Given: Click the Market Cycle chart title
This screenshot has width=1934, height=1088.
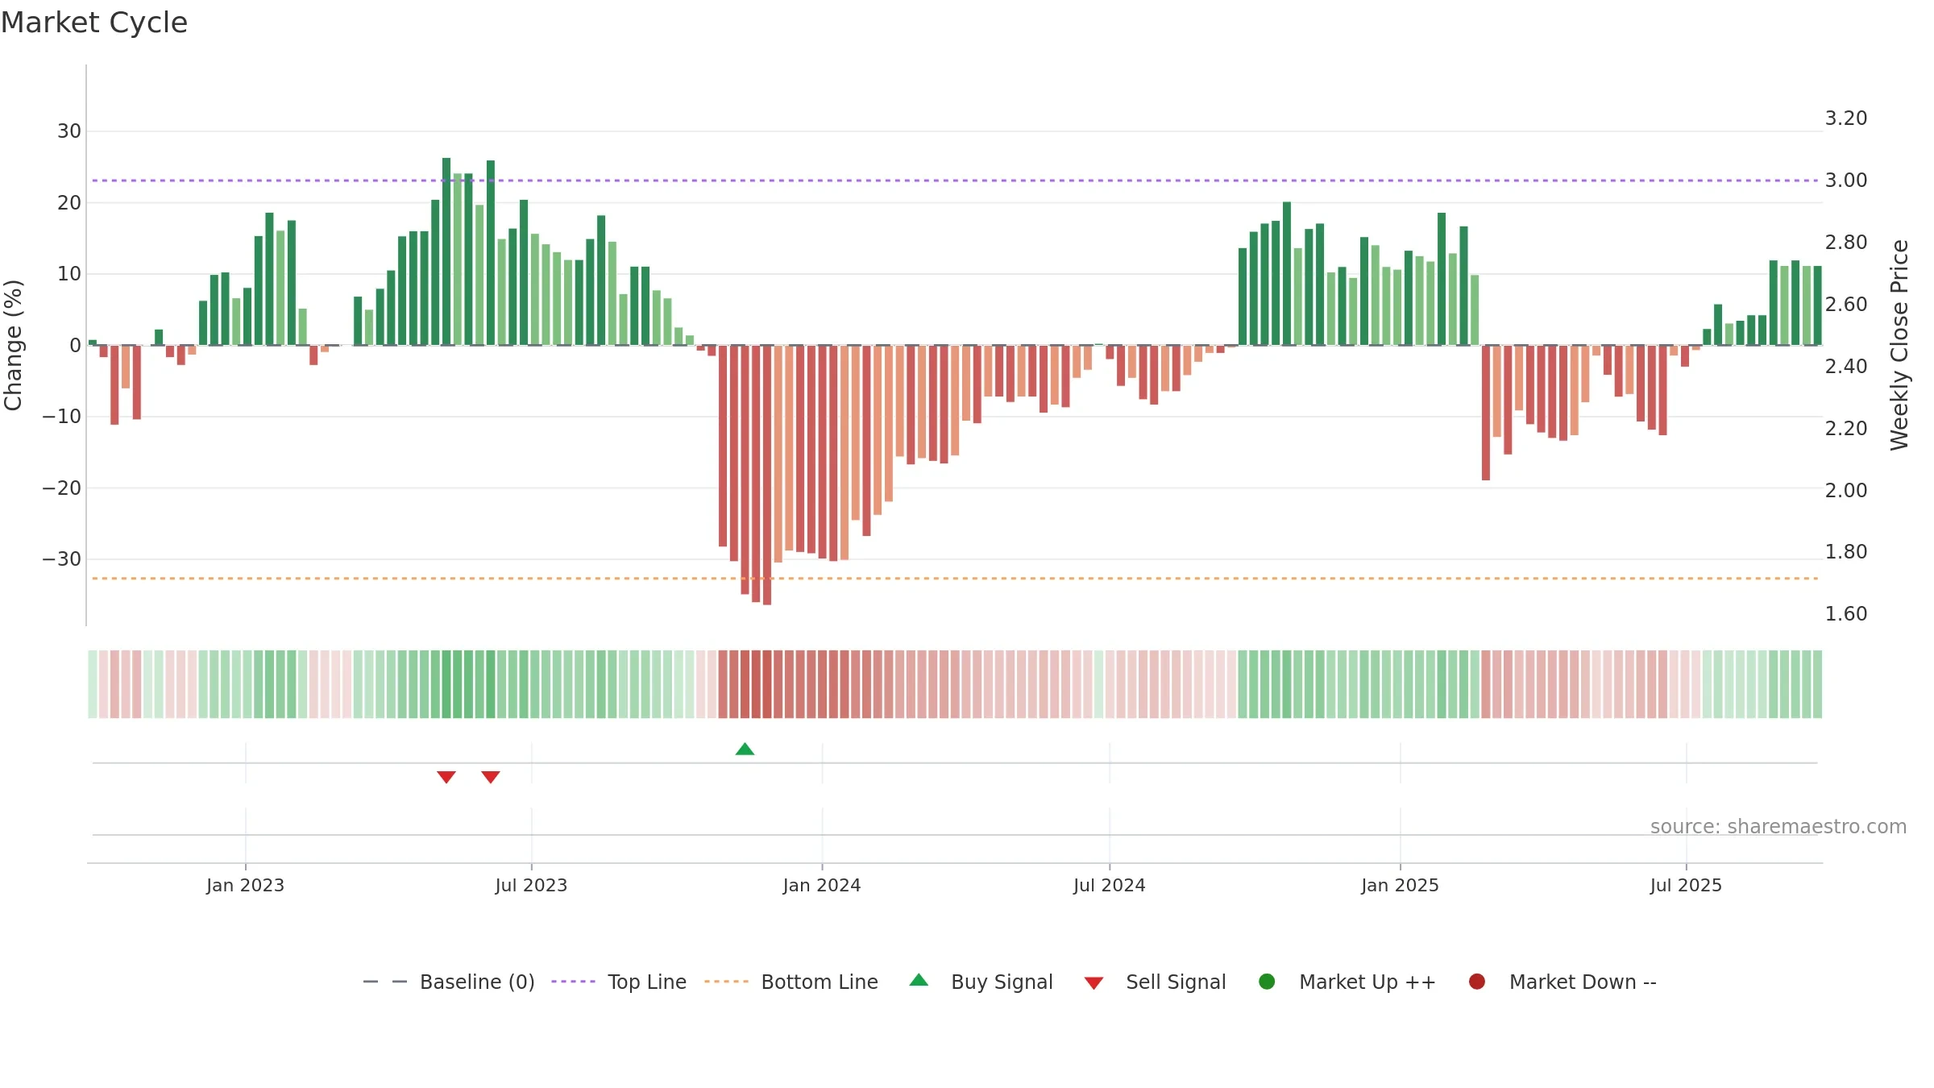Looking at the screenshot, I should (94, 23).
